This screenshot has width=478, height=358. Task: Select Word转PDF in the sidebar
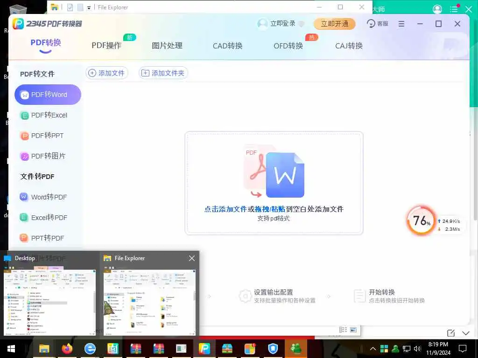pos(48,197)
